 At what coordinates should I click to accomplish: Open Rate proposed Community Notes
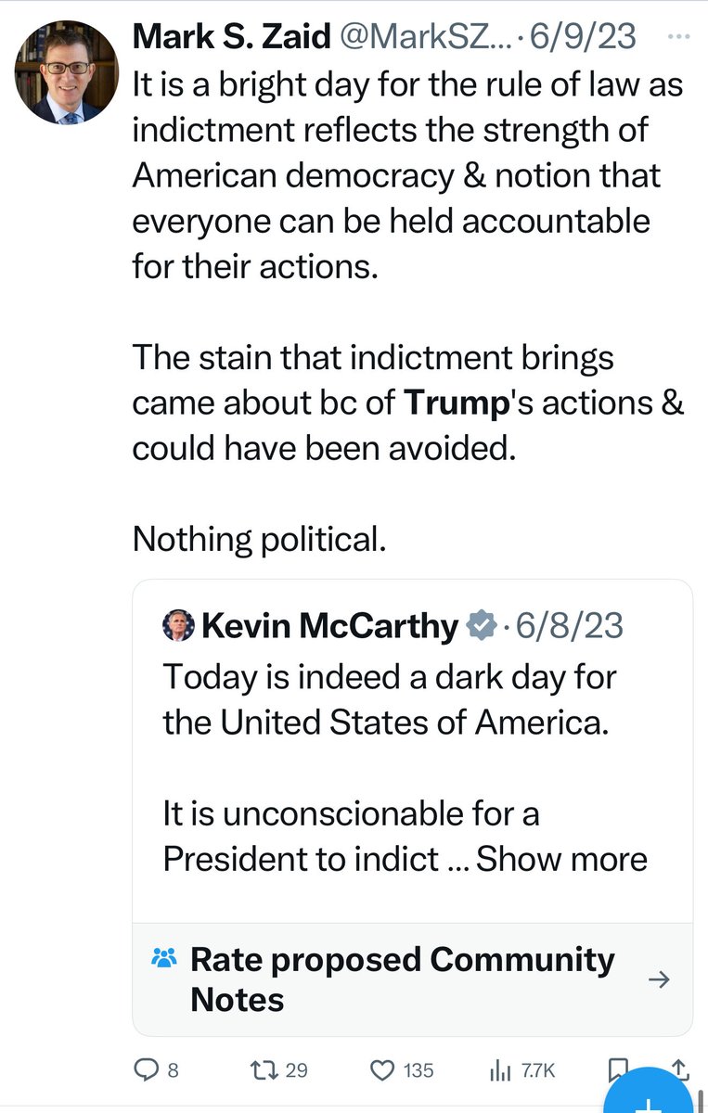coord(401,979)
